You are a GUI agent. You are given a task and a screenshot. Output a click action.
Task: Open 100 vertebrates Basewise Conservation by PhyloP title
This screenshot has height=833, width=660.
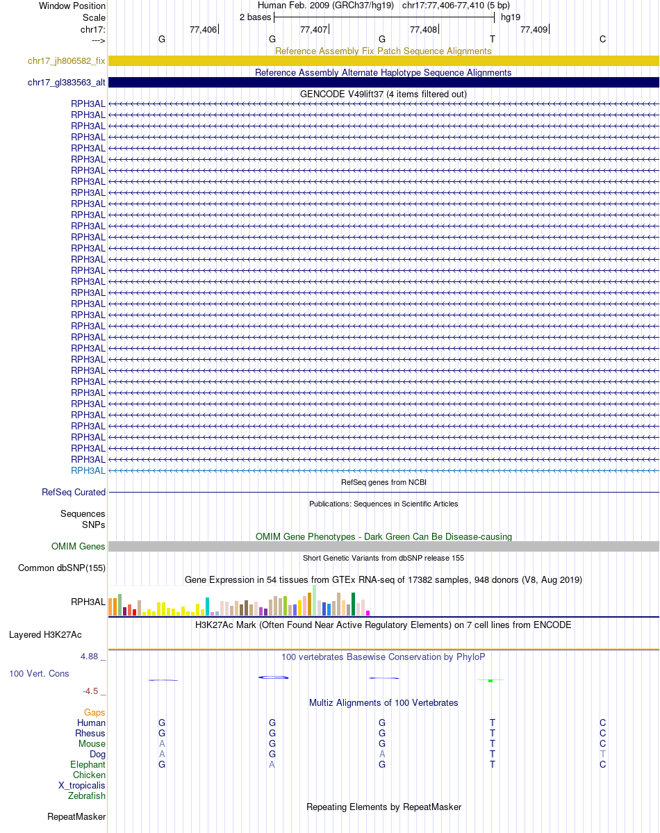pyautogui.click(x=383, y=657)
